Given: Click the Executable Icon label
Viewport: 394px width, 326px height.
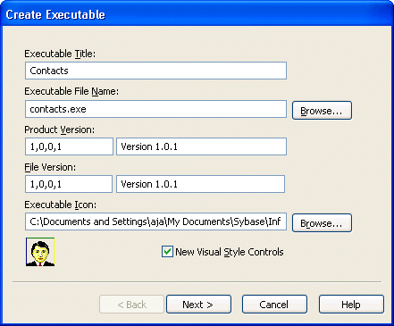Looking at the screenshot, I should 61,205.
